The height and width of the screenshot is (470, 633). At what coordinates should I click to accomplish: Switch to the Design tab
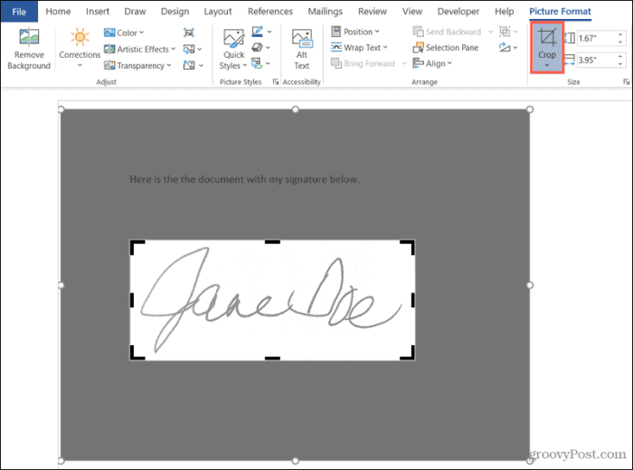(x=175, y=11)
